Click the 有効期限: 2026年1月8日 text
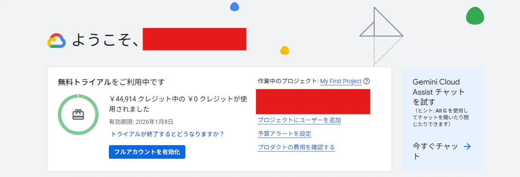 141,122
